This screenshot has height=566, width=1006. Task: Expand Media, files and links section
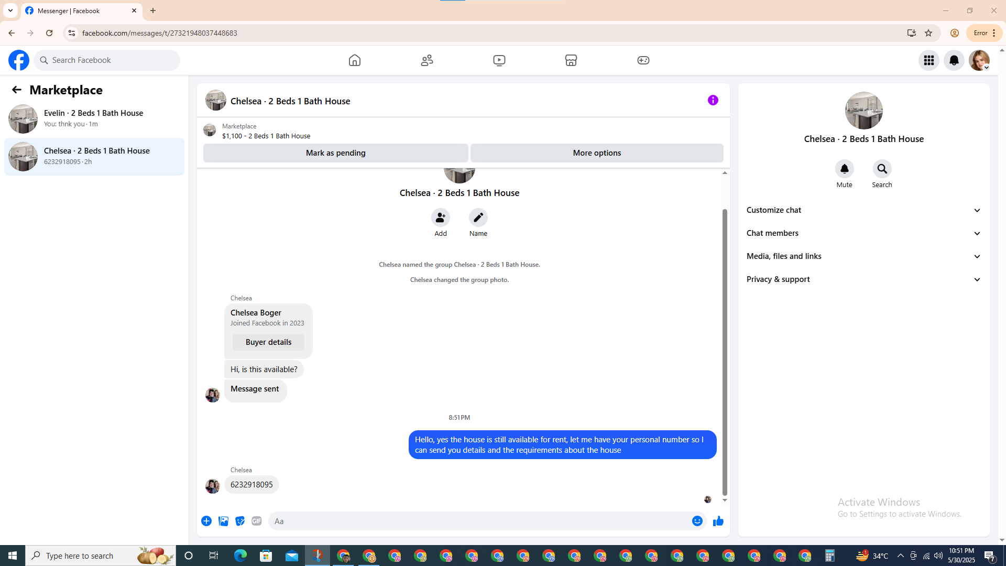click(864, 256)
